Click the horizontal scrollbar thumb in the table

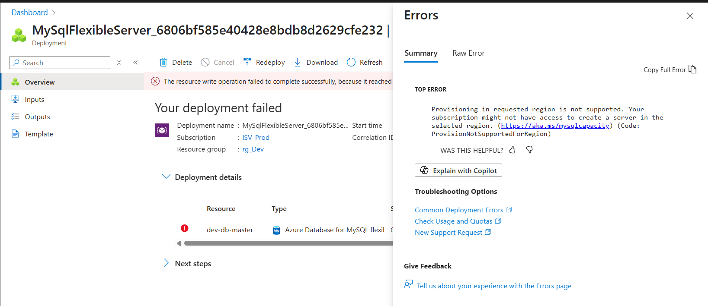(288, 243)
